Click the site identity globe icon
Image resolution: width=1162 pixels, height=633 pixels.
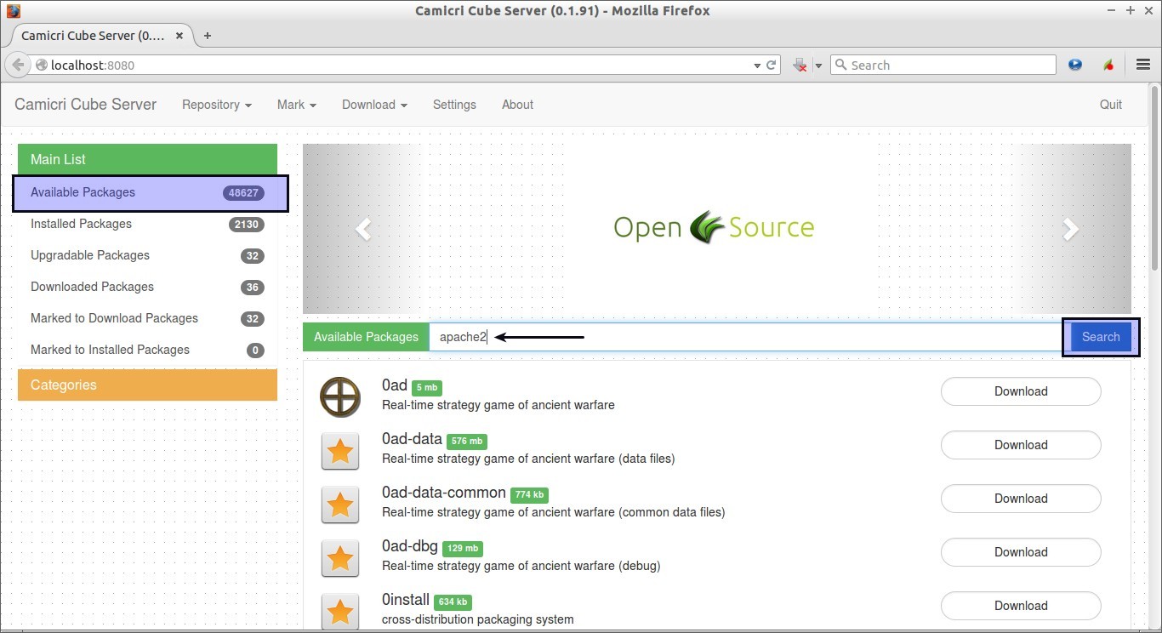pyautogui.click(x=41, y=65)
